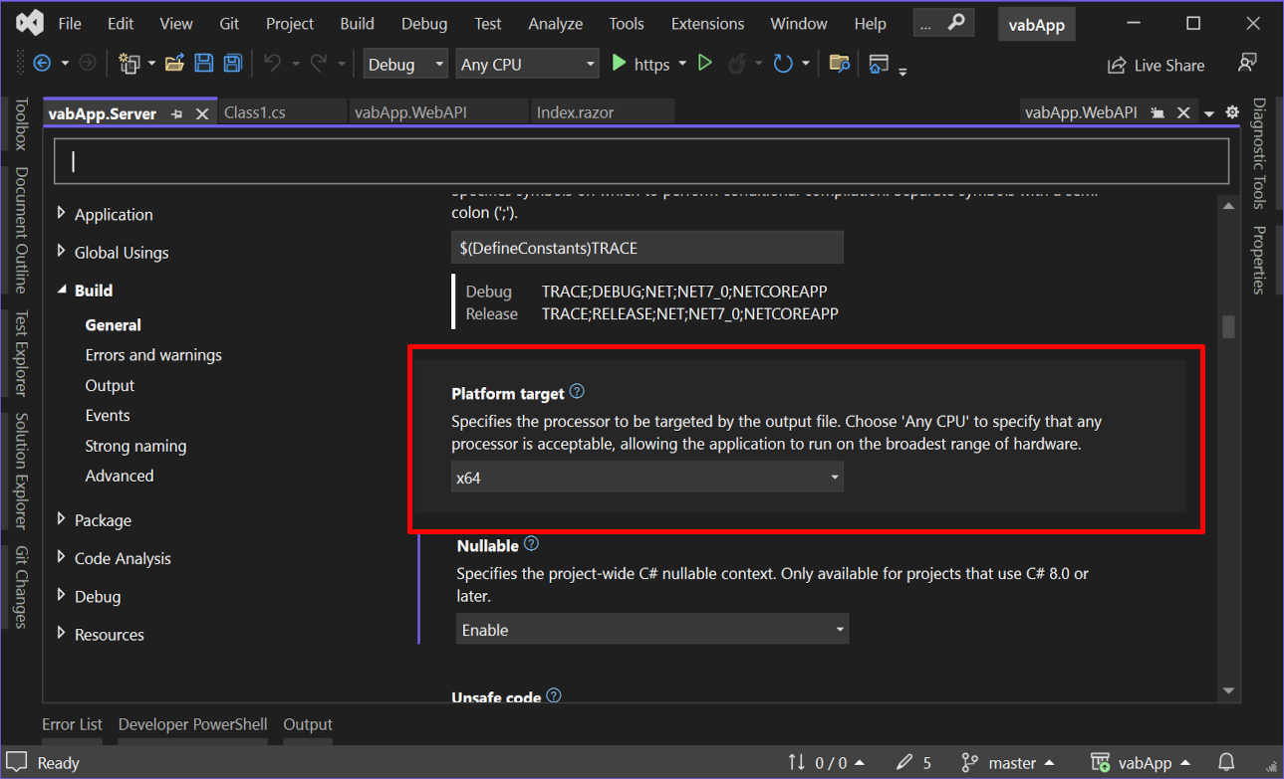This screenshot has height=779, width=1284.
Task: Open the notifications bell in the status bar
Action: (1227, 762)
